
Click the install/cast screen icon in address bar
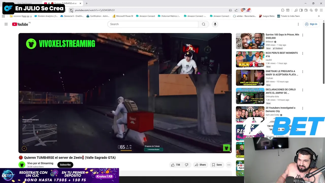(230, 10)
